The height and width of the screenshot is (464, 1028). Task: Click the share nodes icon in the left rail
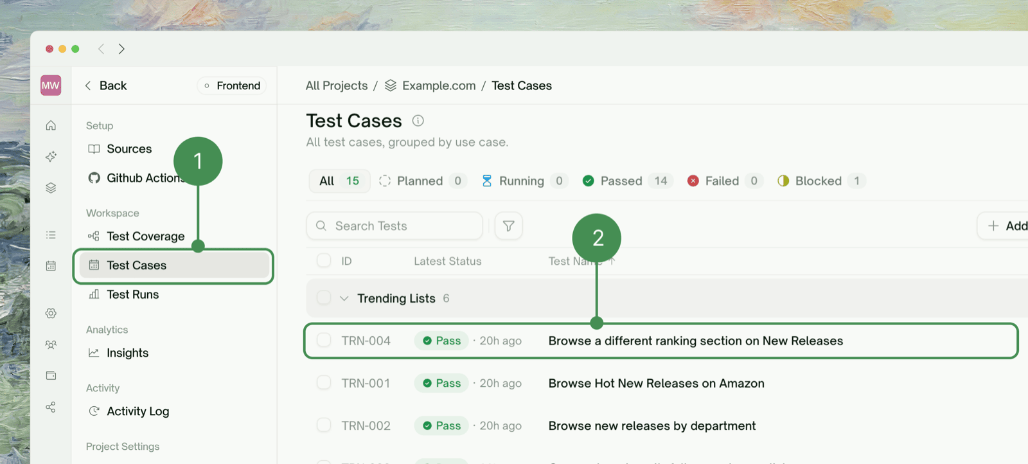click(x=51, y=407)
